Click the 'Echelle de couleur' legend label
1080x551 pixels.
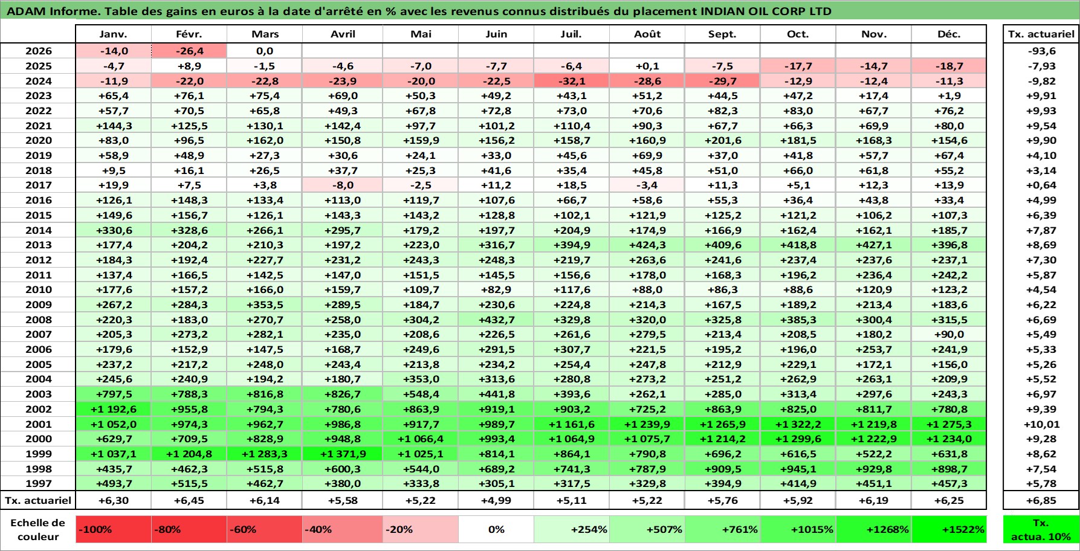pyautogui.click(x=38, y=530)
